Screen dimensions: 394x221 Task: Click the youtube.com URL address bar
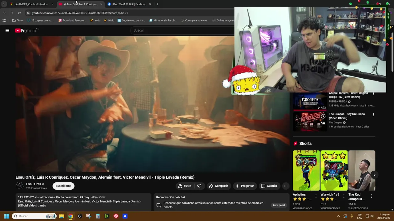tap(80, 13)
